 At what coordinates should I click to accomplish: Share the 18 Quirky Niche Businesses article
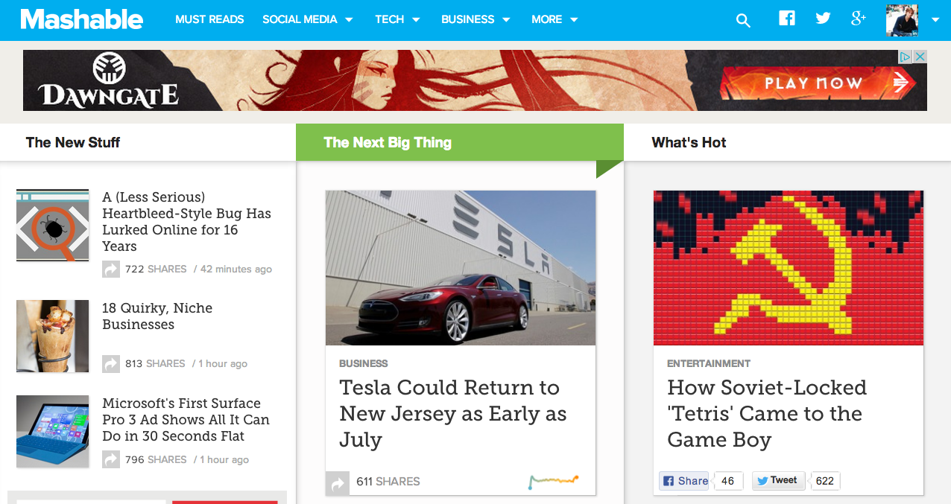111,363
